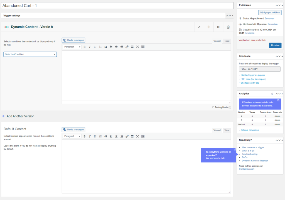This screenshot has width=285, height=200.
Task: Close the 'Is everything working' help tooltip
Action: click(x=235, y=149)
